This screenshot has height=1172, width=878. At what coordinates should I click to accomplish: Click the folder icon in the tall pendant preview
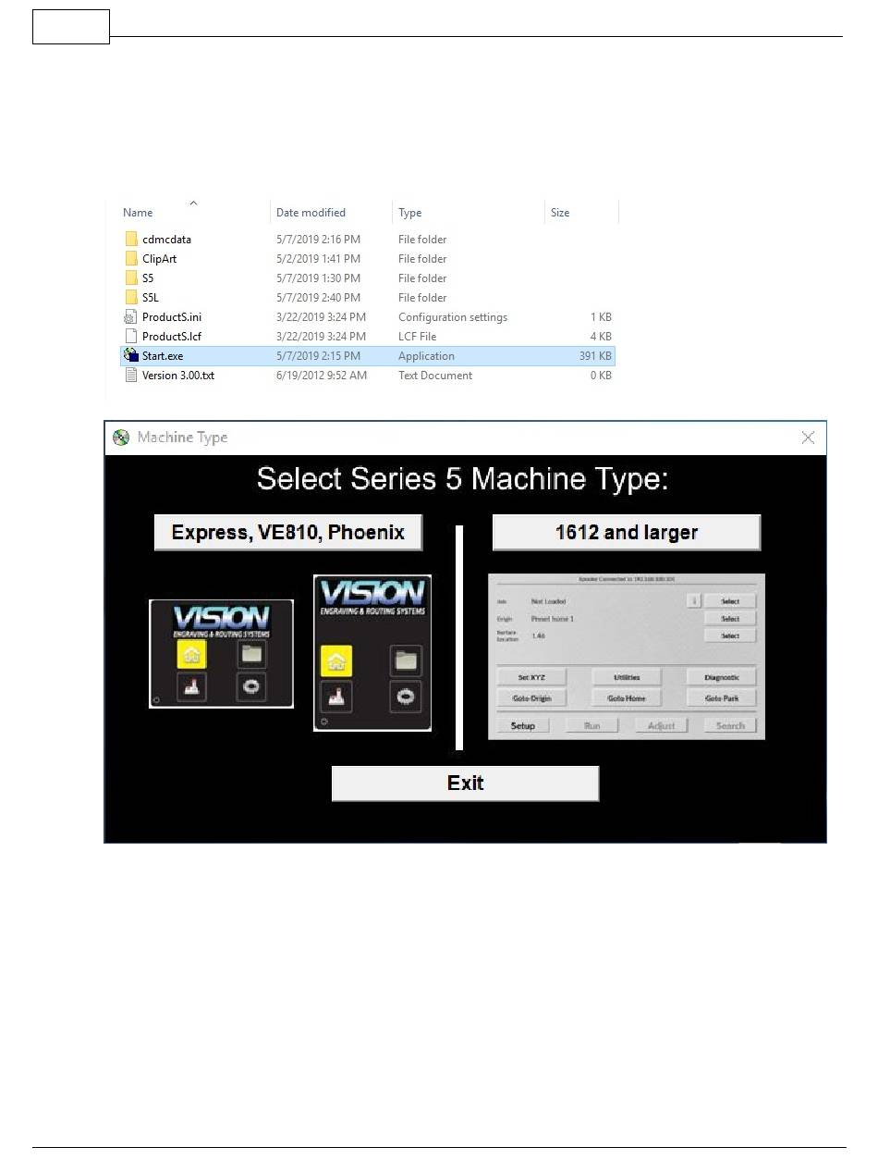tap(406, 661)
